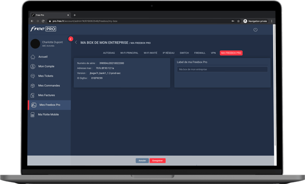Image resolution: width=305 pixels, height=184 pixels.
Task: Open a new browser tab
Action: coord(74,15)
